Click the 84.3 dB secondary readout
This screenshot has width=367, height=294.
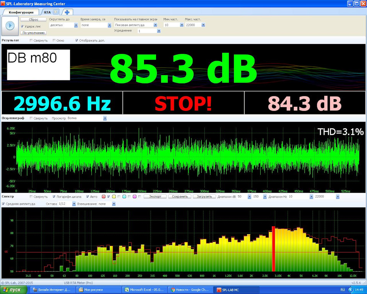305,103
